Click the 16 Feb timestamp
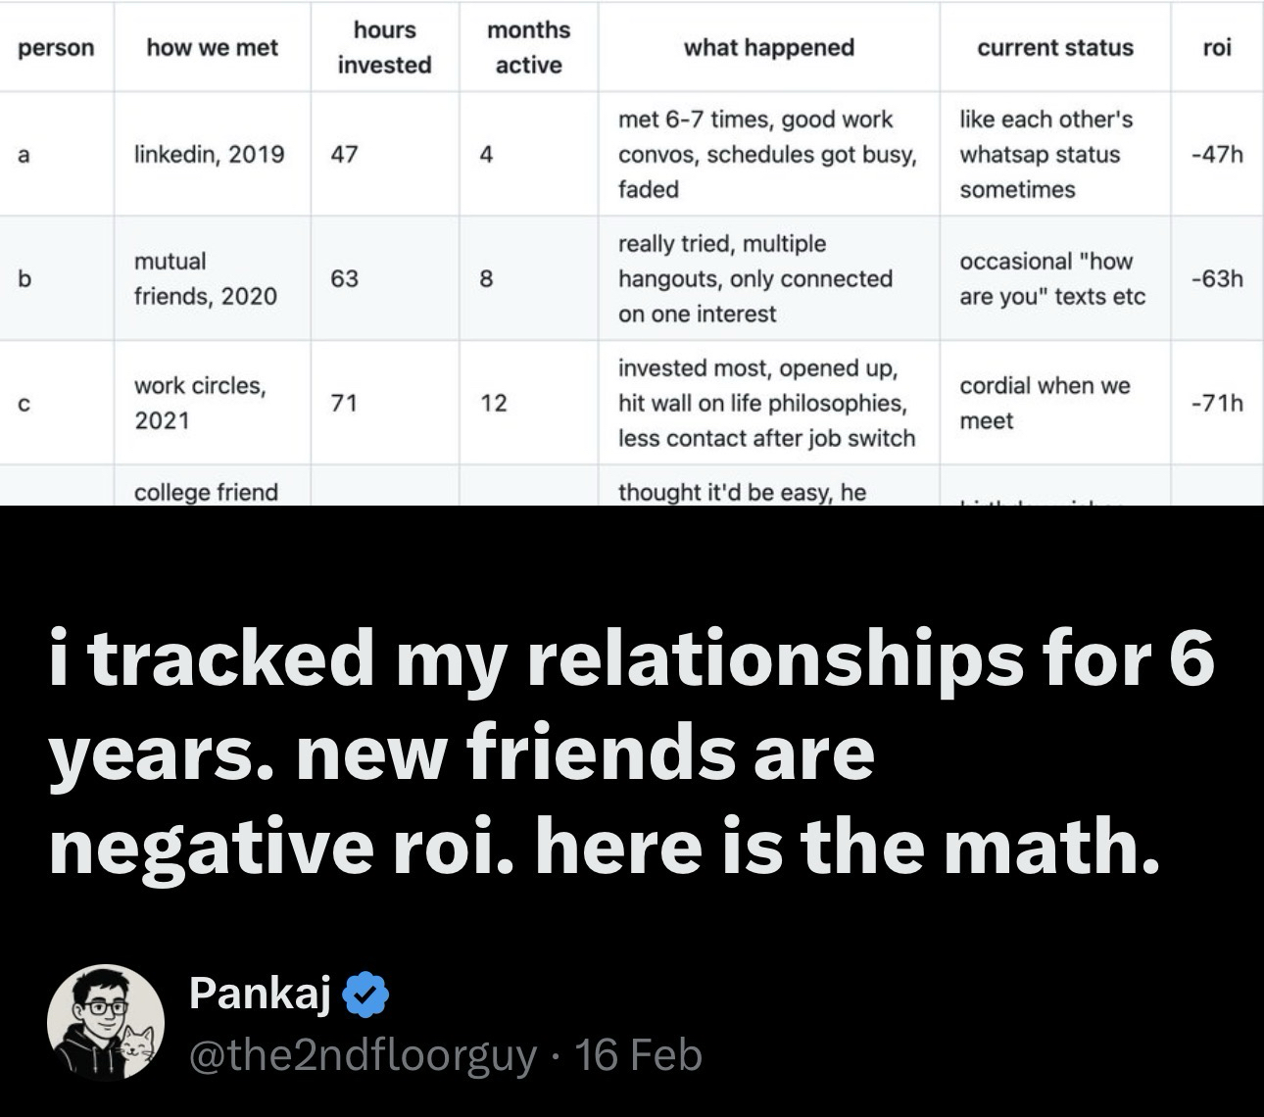Image resolution: width=1264 pixels, height=1117 pixels. tap(638, 1055)
